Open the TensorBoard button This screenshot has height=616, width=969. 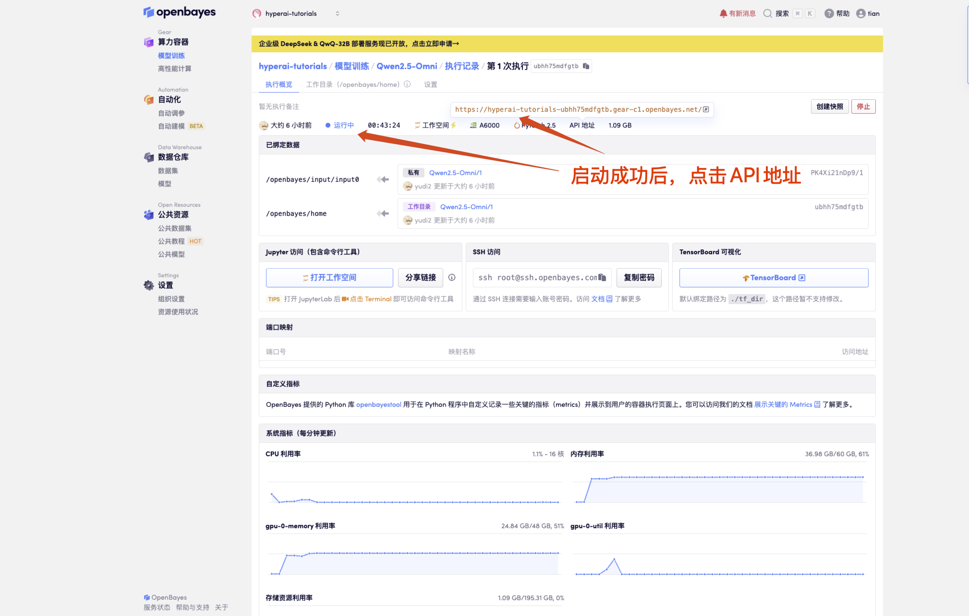(774, 277)
